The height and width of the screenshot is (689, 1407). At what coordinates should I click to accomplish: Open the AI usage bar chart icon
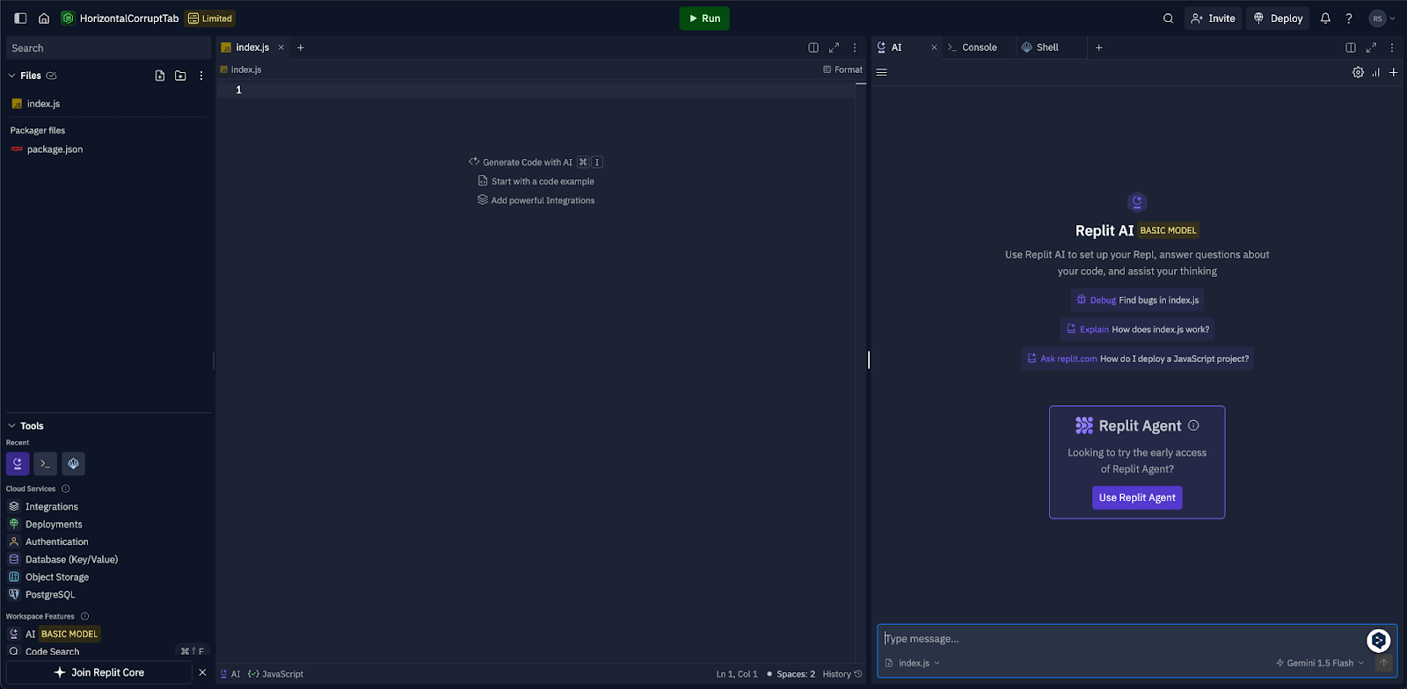[x=1376, y=72]
